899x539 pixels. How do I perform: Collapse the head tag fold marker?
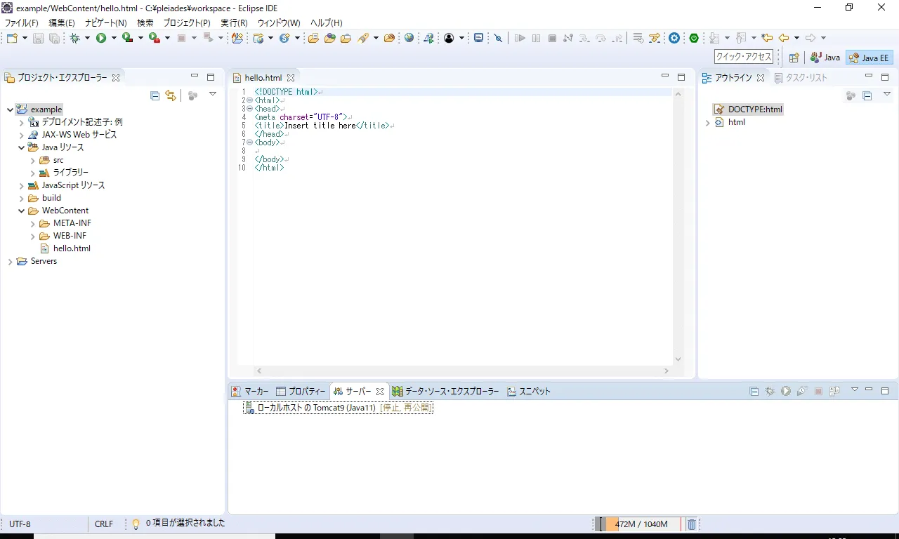coord(249,109)
